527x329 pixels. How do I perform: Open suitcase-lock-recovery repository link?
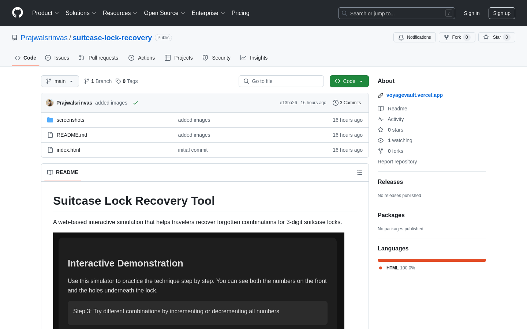(112, 38)
